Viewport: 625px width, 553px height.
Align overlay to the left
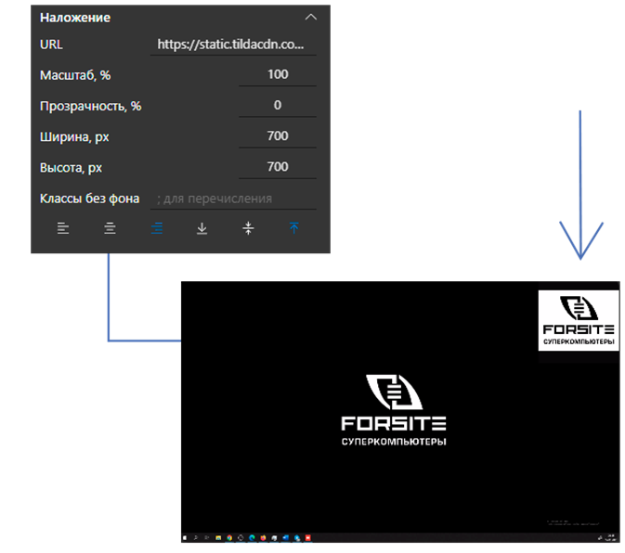click(x=63, y=228)
